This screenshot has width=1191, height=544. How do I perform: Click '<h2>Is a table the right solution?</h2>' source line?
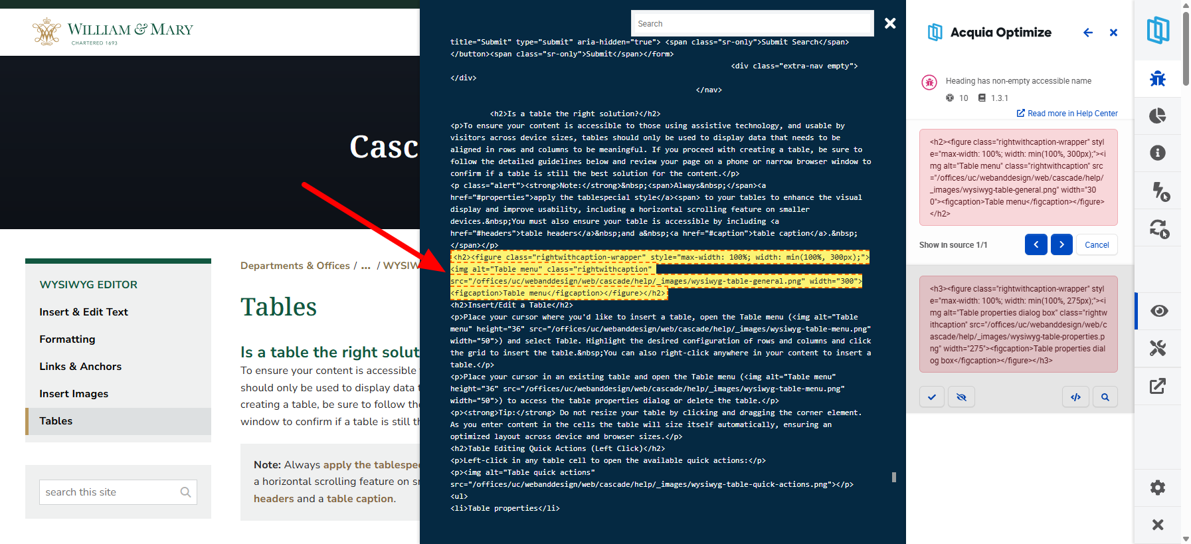click(575, 114)
